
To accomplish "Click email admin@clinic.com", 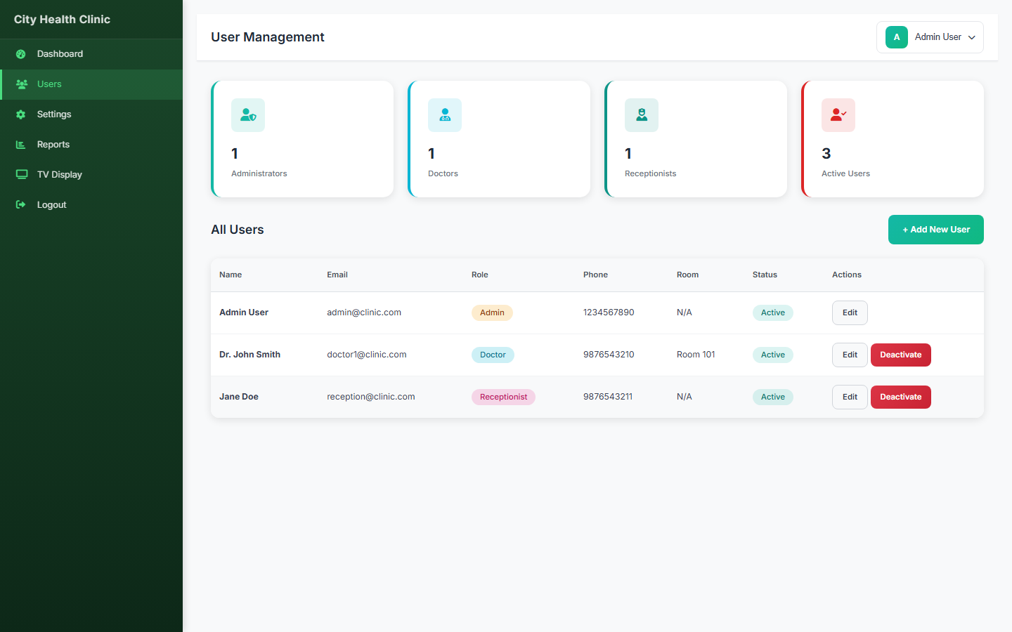I will pyautogui.click(x=364, y=312).
